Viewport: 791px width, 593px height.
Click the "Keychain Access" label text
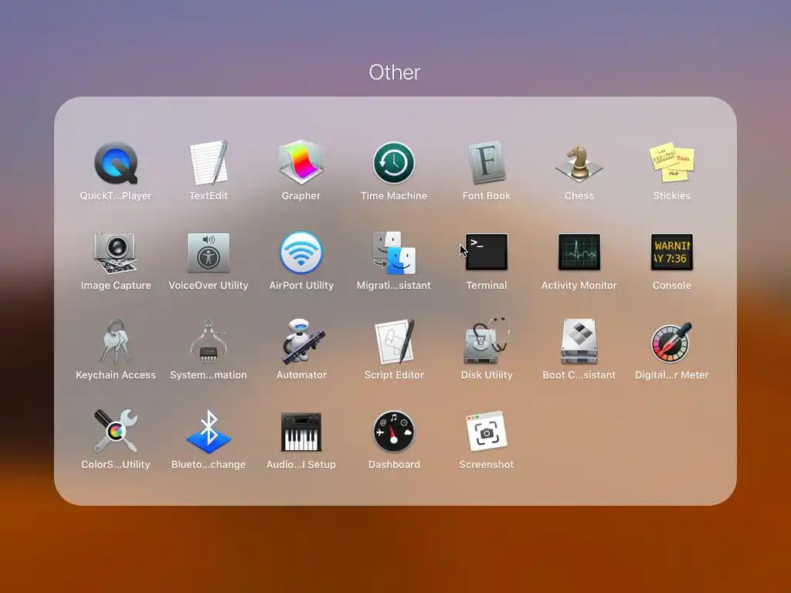point(116,375)
